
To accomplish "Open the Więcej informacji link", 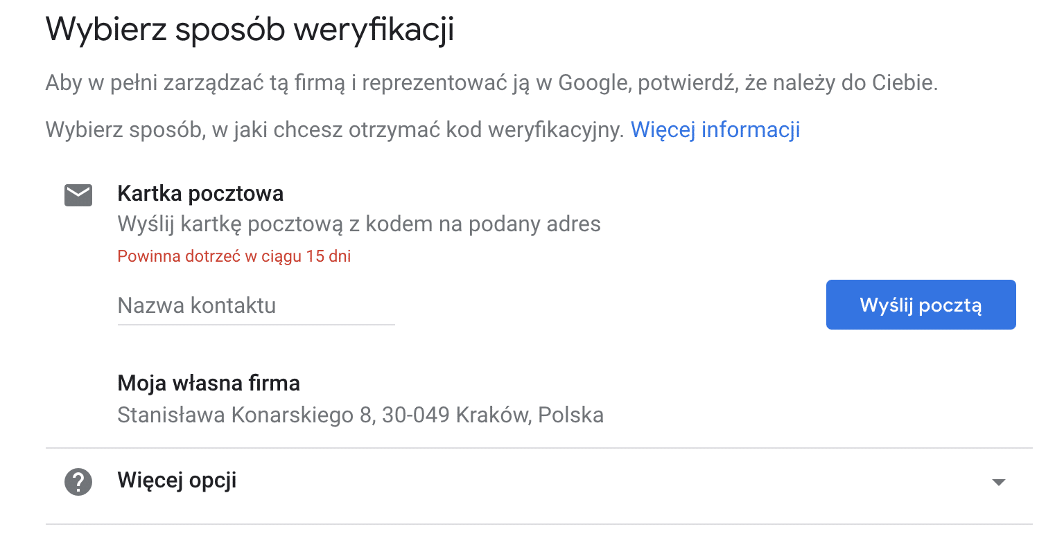I will (x=715, y=129).
